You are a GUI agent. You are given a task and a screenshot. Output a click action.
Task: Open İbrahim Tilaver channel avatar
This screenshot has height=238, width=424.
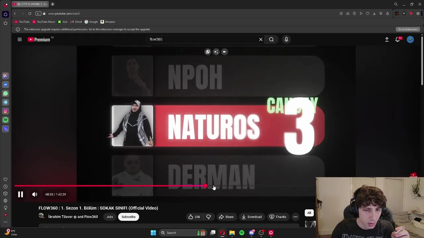point(41,216)
